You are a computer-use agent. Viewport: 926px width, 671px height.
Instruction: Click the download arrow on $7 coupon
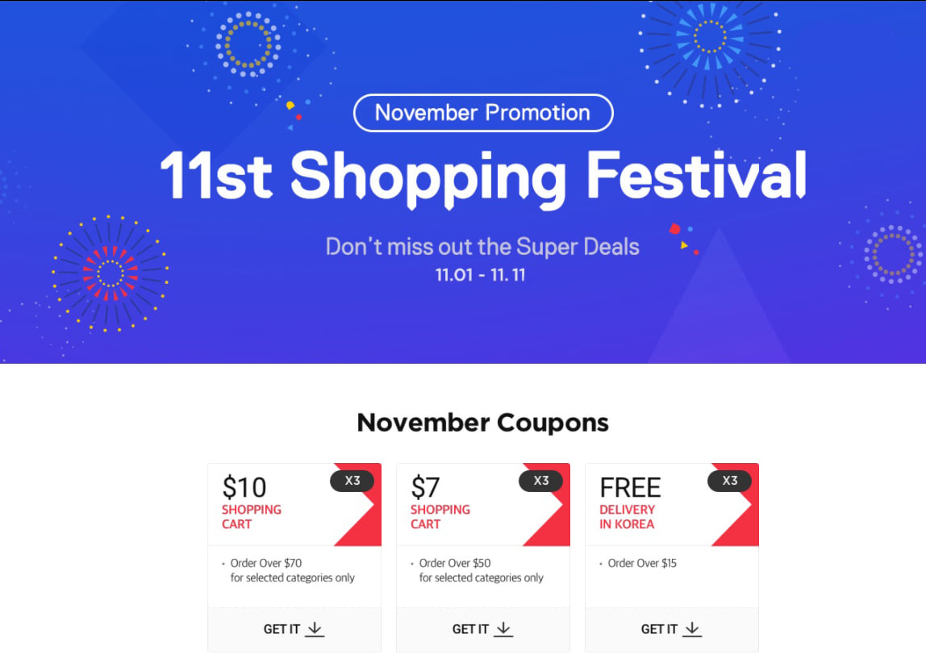[504, 629]
